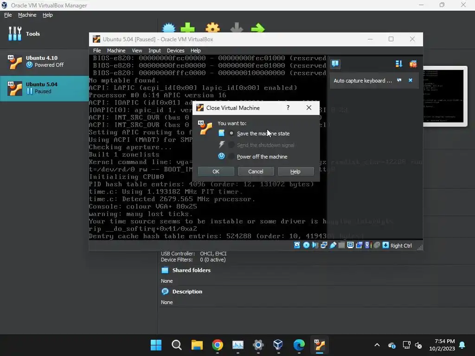This screenshot has width=475, height=356.
Task: Click audio icon in VM status bar
Action: click(315, 245)
